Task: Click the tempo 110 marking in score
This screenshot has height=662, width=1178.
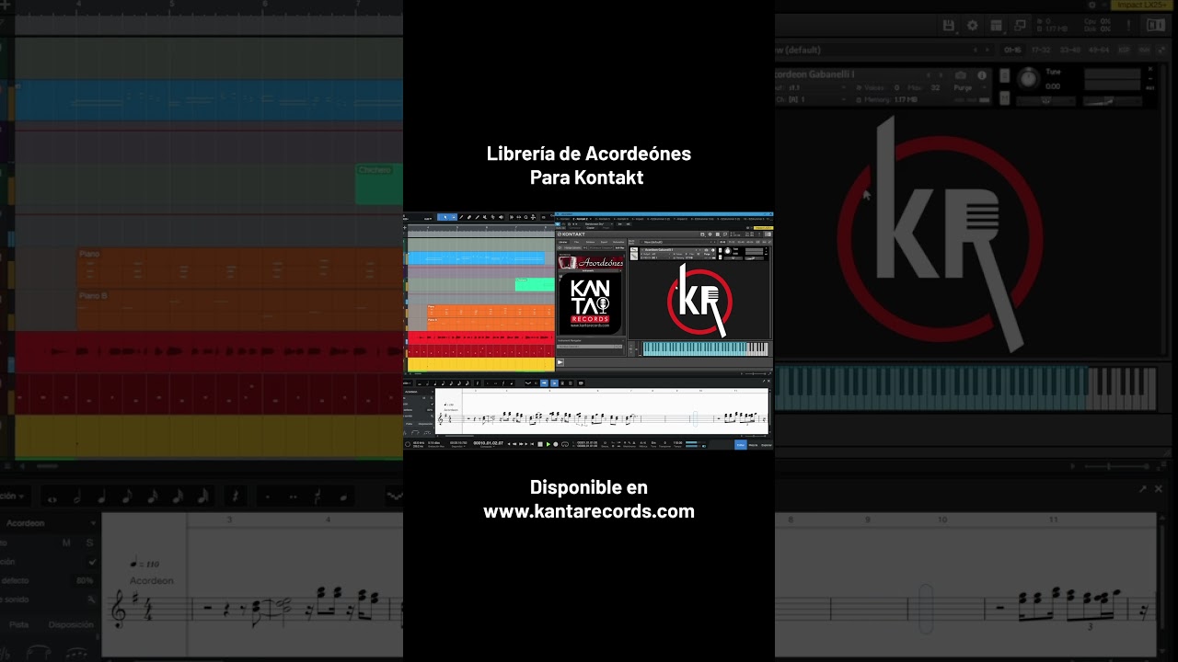Action: point(144,563)
